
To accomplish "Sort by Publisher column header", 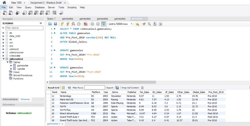I will pos(132,92).
